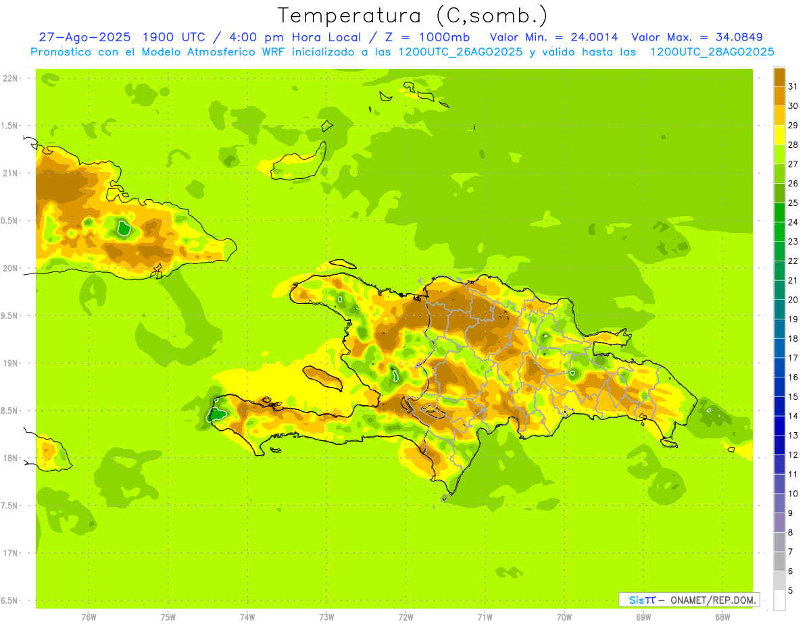The height and width of the screenshot is (626, 811).
Task: Click the "Valor Min. = 24.0014" text
Action: click(x=554, y=37)
